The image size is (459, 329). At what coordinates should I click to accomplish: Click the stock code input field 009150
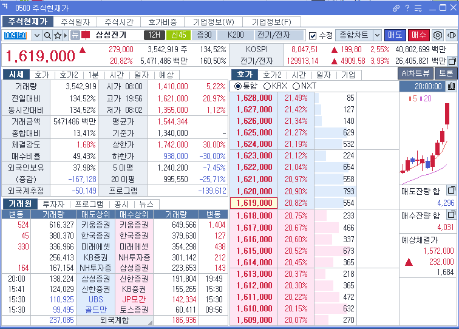(x=16, y=36)
